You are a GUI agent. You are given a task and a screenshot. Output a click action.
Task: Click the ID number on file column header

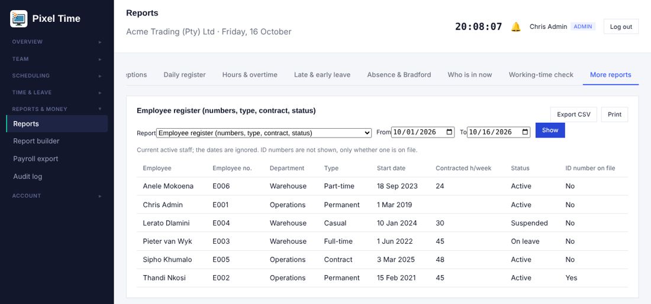click(591, 168)
